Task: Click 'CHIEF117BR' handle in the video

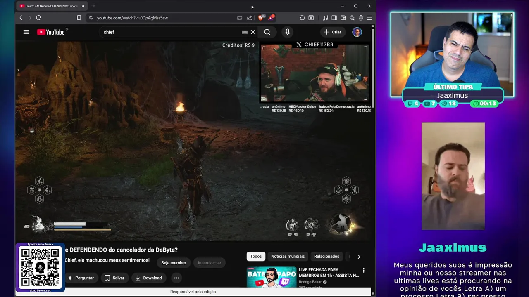Action: coord(319,45)
